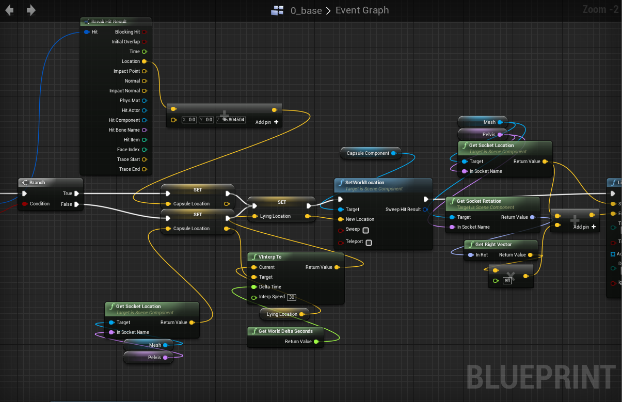Open the 0_base blueprint breadcrumb
The height and width of the screenshot is (402, 622).
pos(306,10)
